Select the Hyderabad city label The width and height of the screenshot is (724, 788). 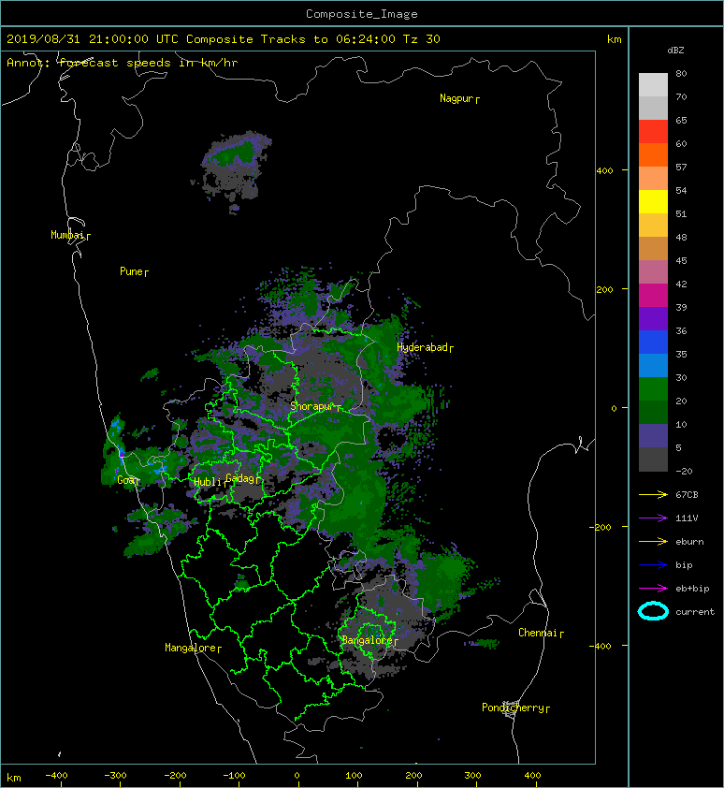[x=425, y=347]
